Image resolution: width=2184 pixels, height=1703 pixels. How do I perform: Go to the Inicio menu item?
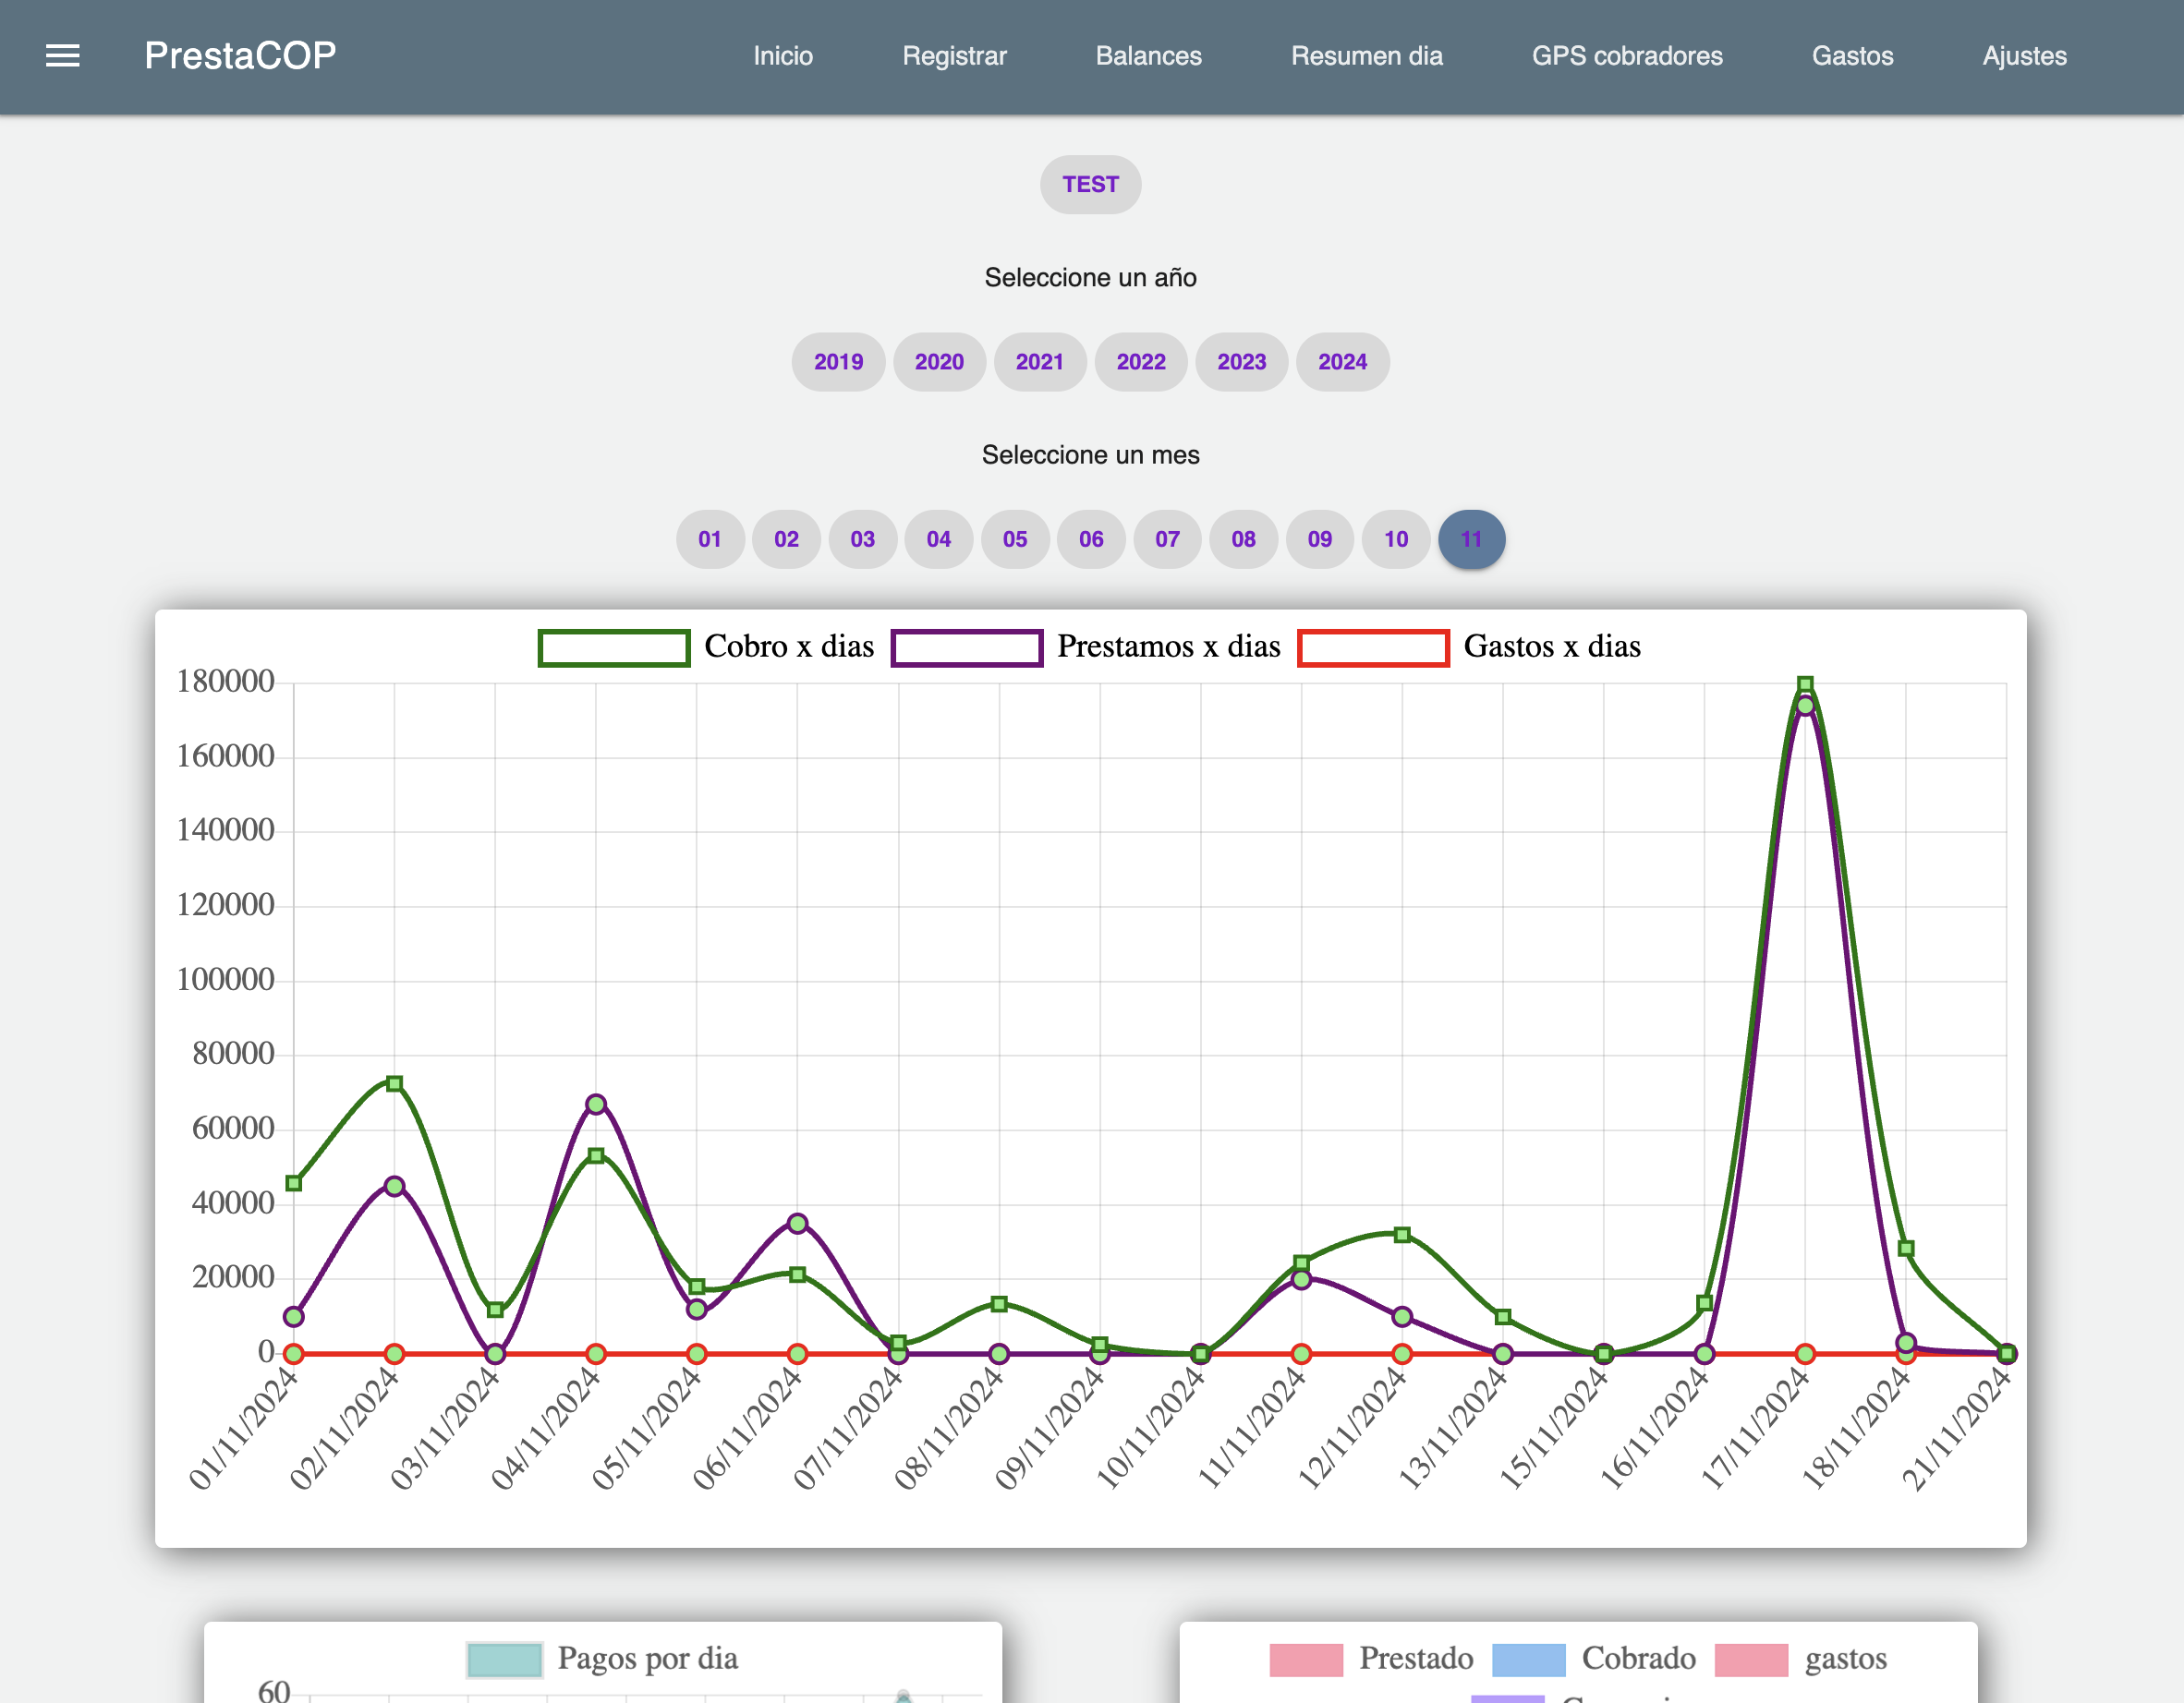click(782, 56)
